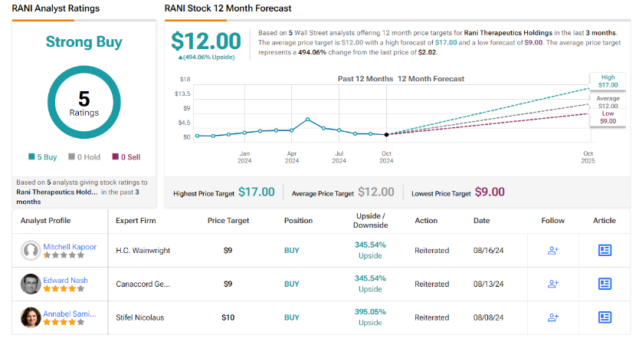639x355 pixels.
Task: Follow analyst Mitchell Kapoor icon
Action: pyautogui.click(x=552, y=250)
